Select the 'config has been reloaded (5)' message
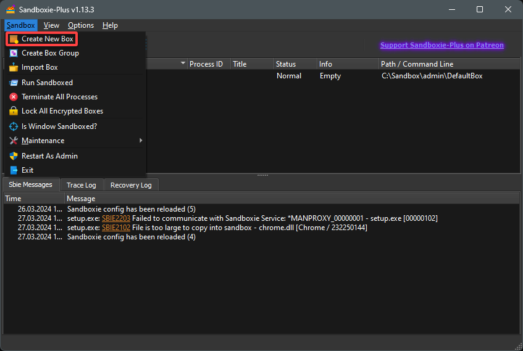 [x=132, y=209]
